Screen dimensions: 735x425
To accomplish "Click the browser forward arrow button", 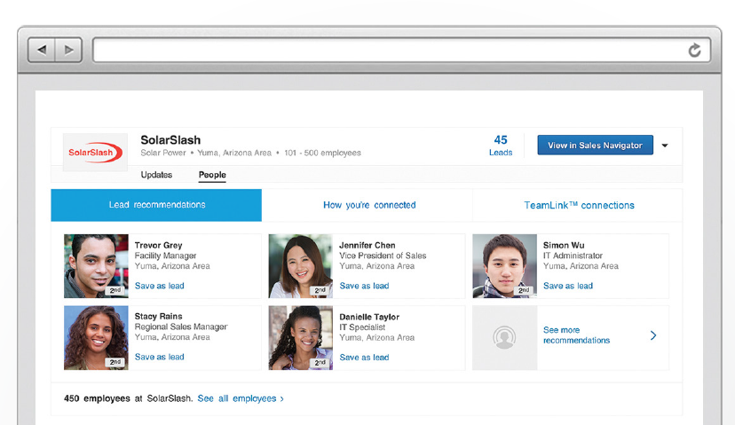I will point(69,50).
